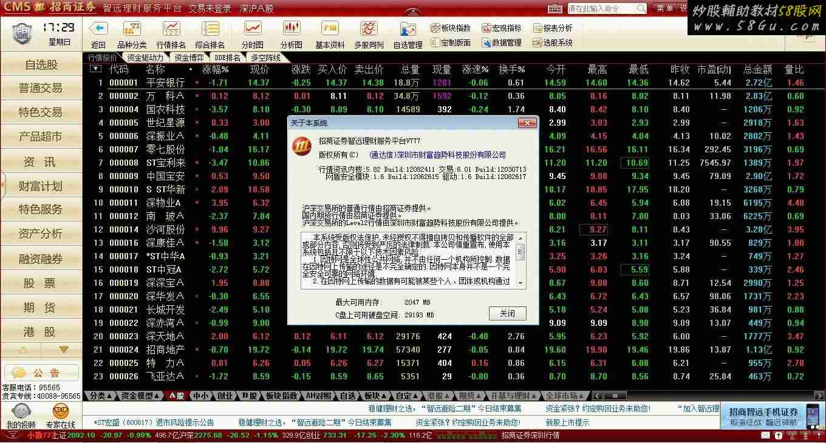Close the 关于本系统 dialog via X
The image size is (826, 443).
(527, 123)
